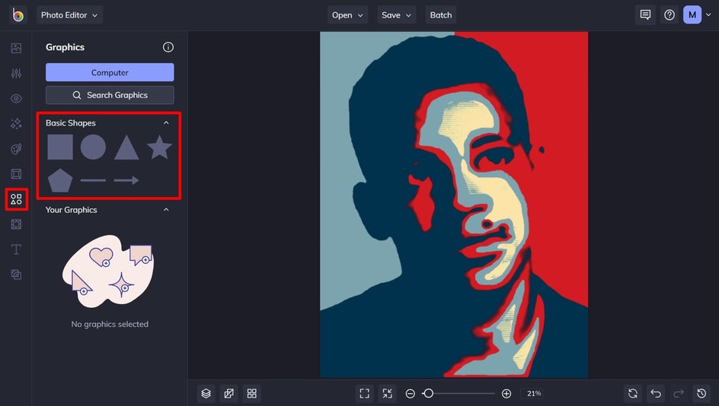Click the reset rotate arrows icon
Image resolution: width=719 pixels, height=406 pixels.
tap(633, 393)
